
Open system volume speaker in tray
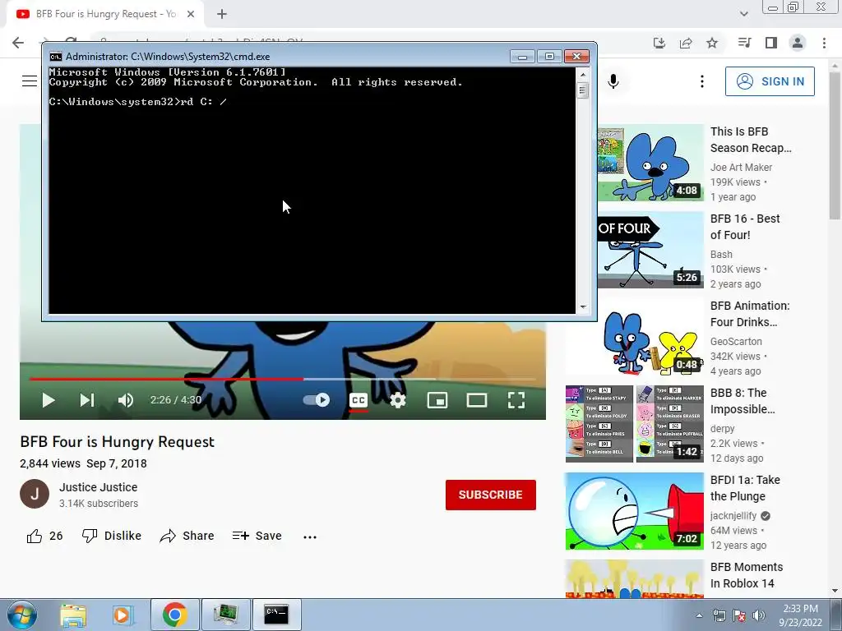(759, 616)
